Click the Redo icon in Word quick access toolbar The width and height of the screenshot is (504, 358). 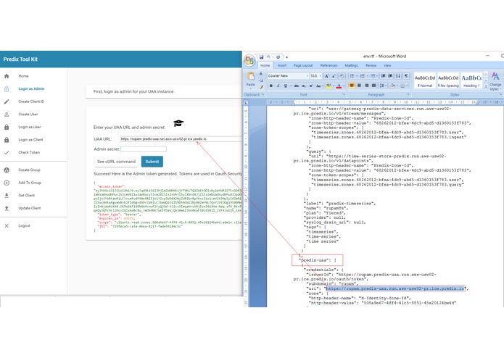coord(278,57)
